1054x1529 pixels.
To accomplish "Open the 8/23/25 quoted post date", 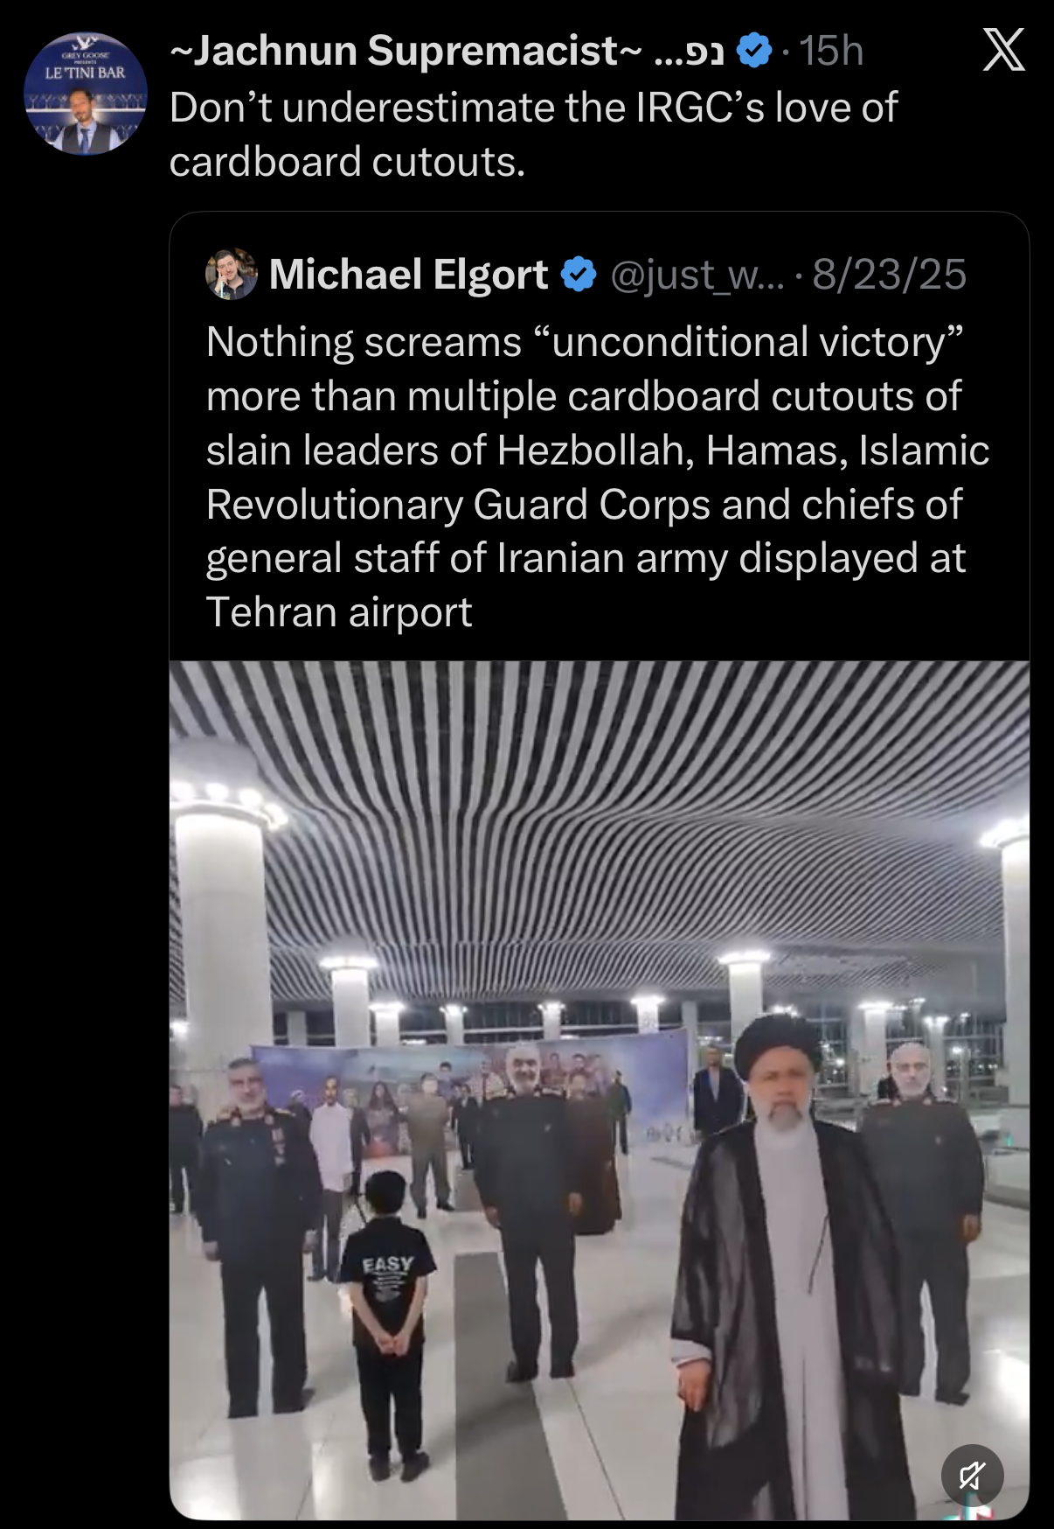I will pyautogui.click(x=890, y=275).
